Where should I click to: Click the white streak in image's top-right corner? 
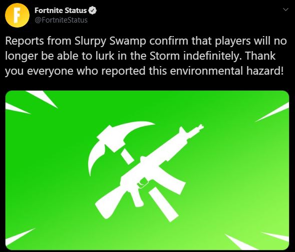[273, 112]
